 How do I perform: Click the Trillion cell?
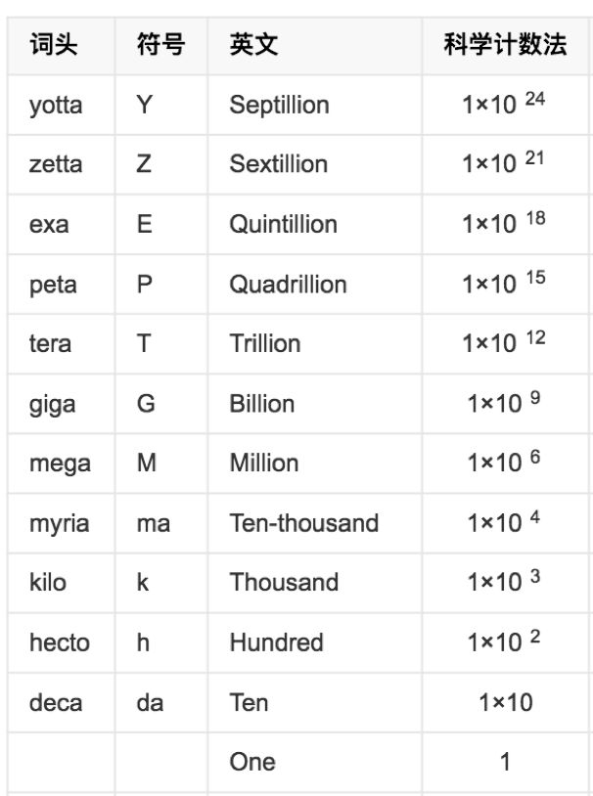(265, 343)
